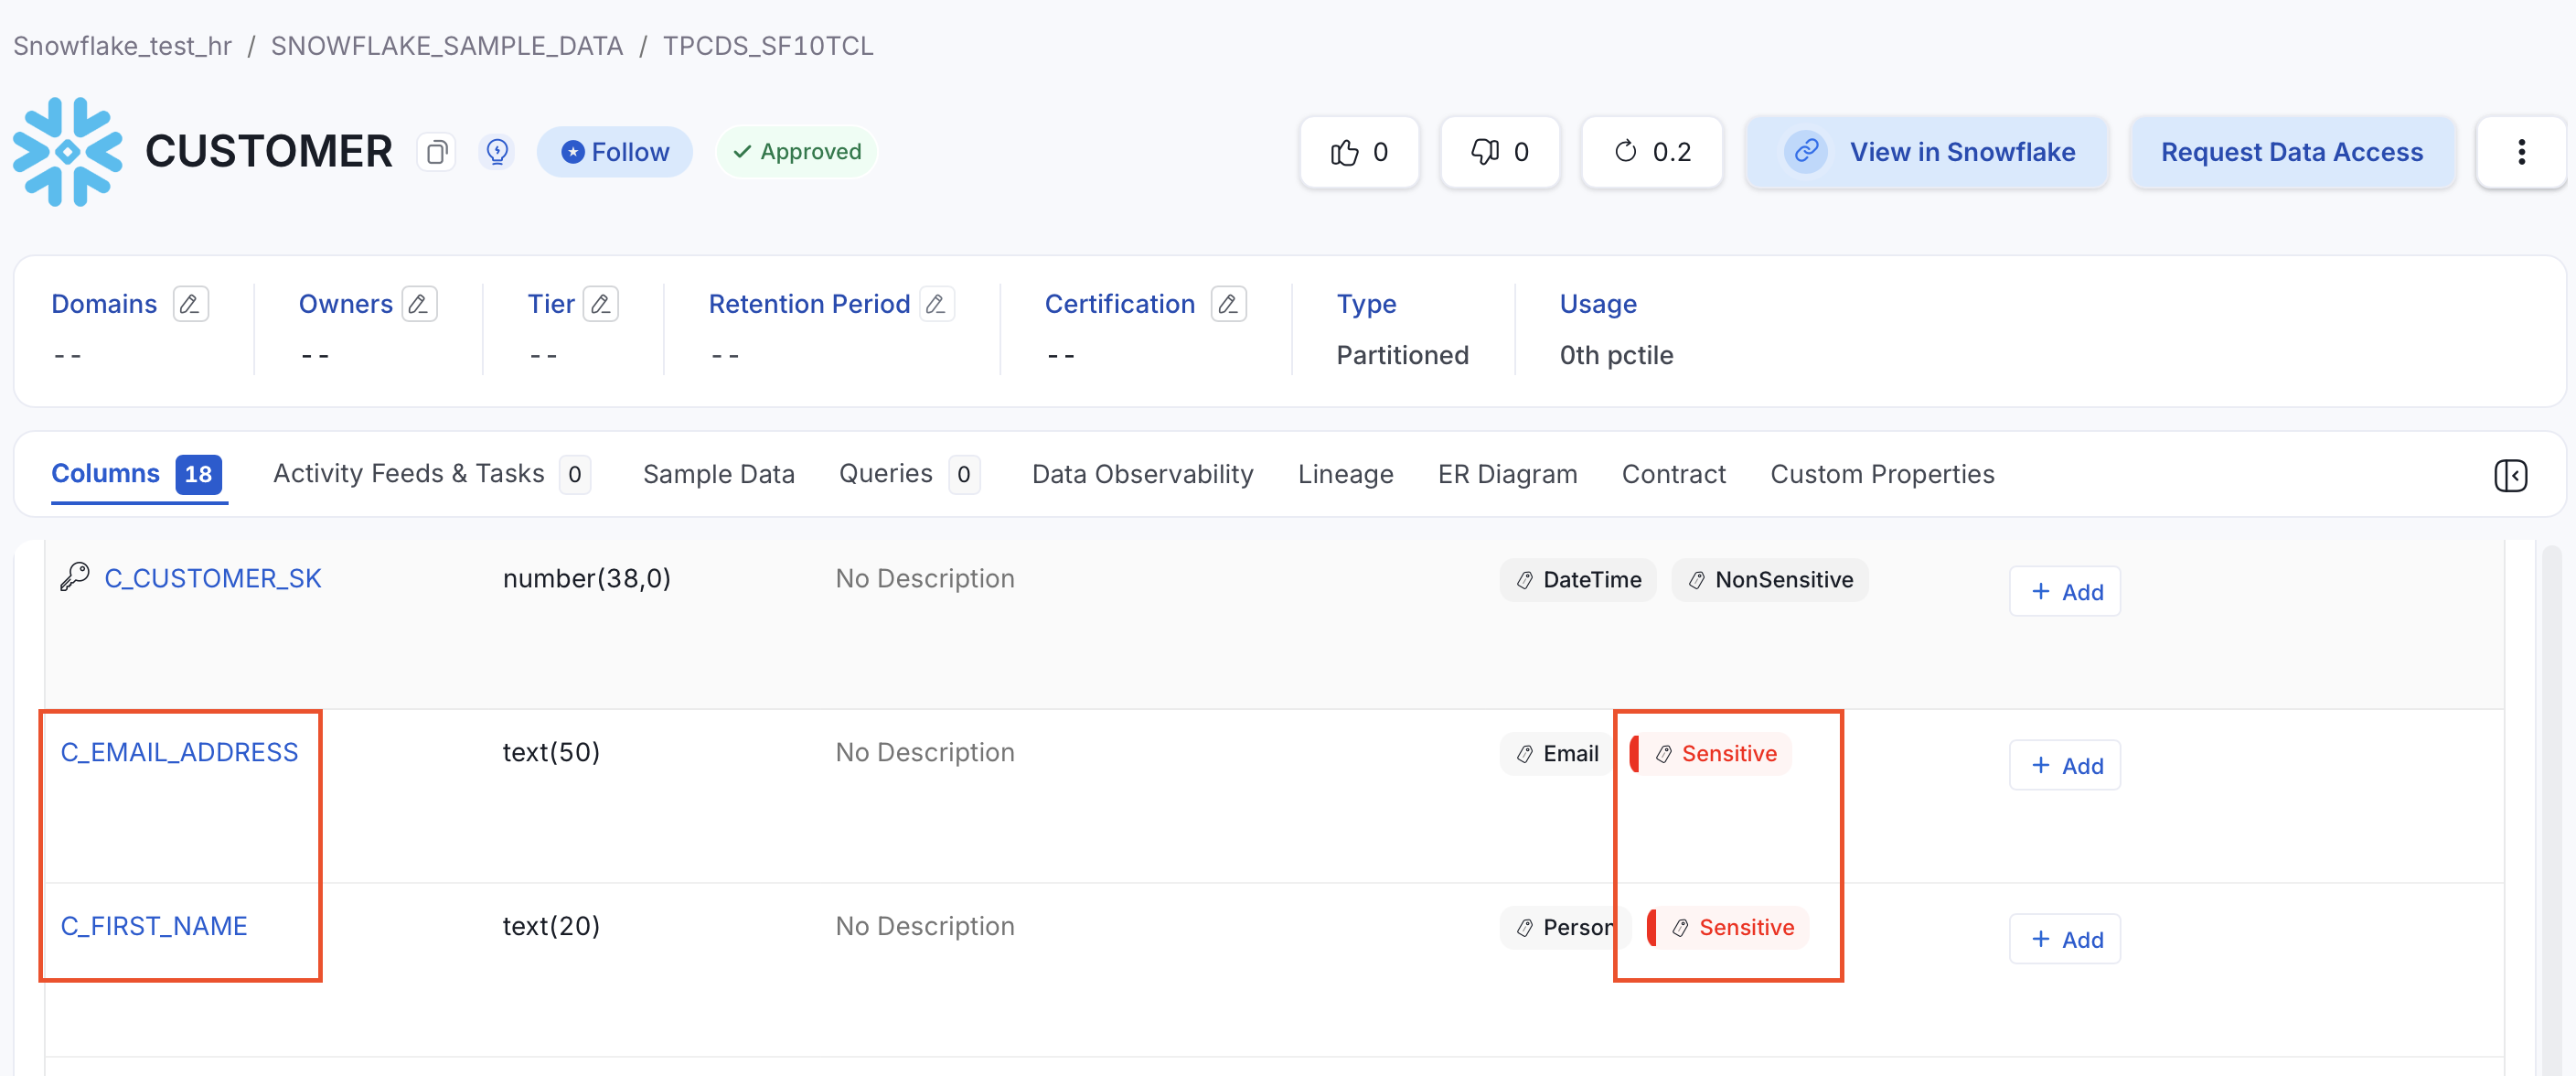Image resolution: width=2576 pixels, height=1076 pixels.
Task: Open version history 0.2 button
Action: click(1652, 152)
